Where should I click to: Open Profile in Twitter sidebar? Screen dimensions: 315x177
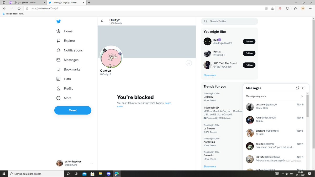click(65, 89)
